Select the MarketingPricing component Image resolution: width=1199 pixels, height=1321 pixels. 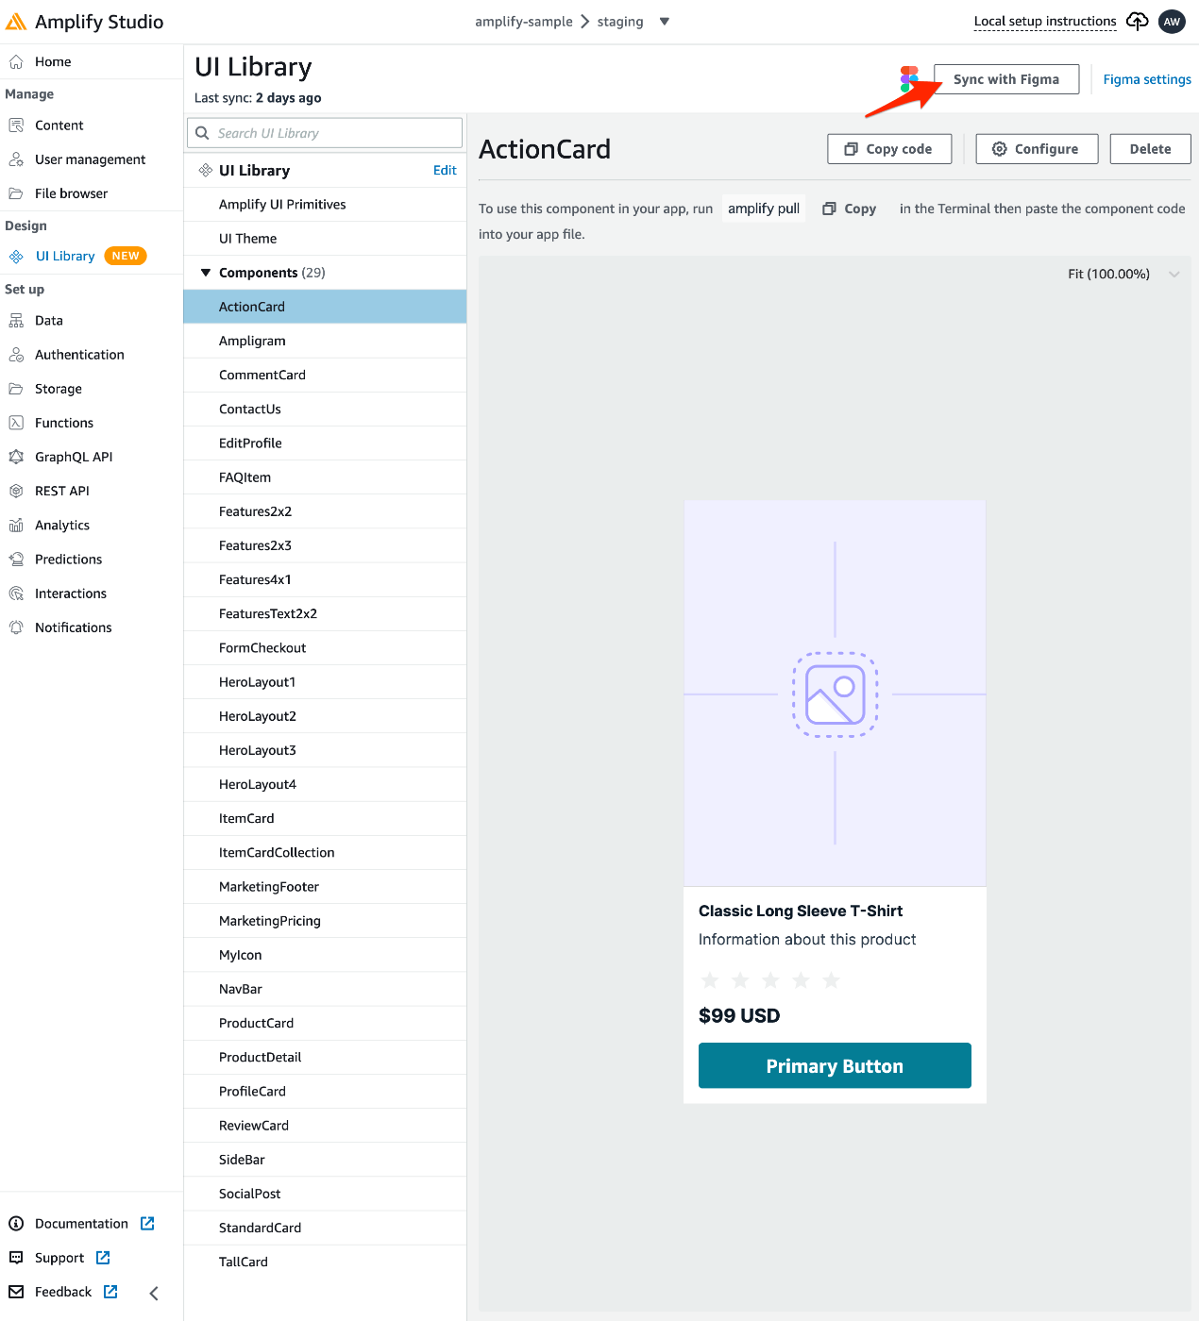[x=325, y=921]
